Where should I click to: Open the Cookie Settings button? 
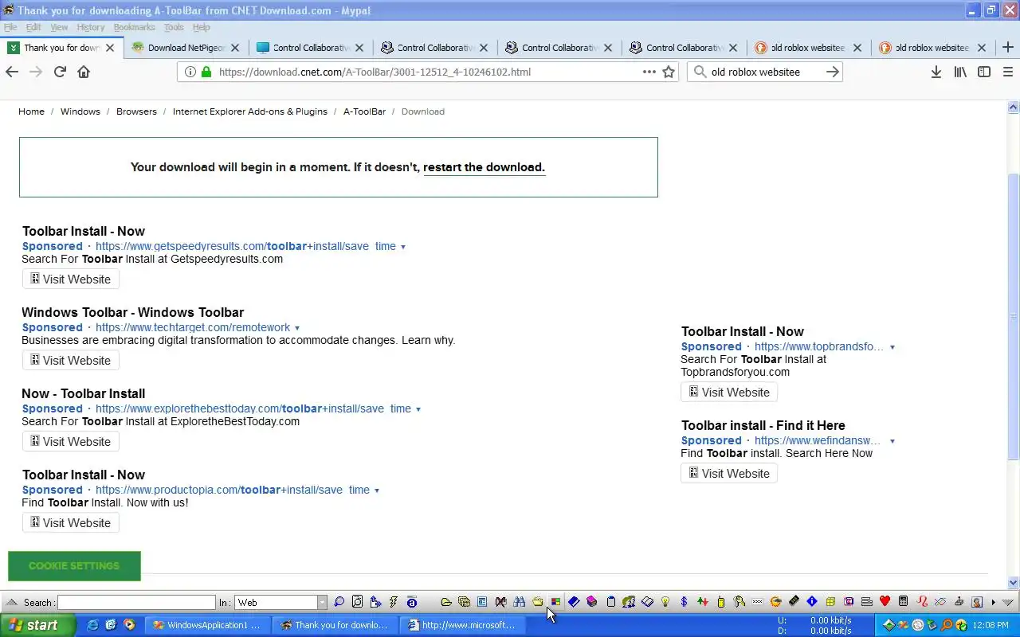(x=74, y=566)
